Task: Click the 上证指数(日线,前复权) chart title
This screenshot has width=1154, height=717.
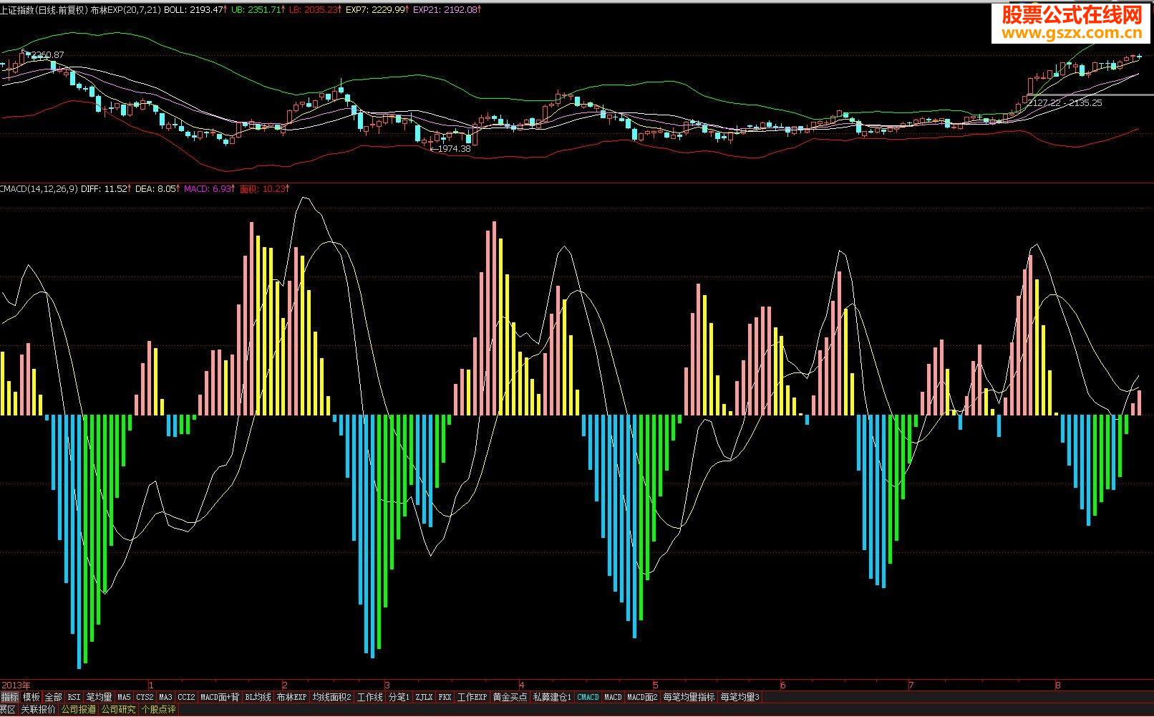Action: pyautogui.click(x=44, y=10)
